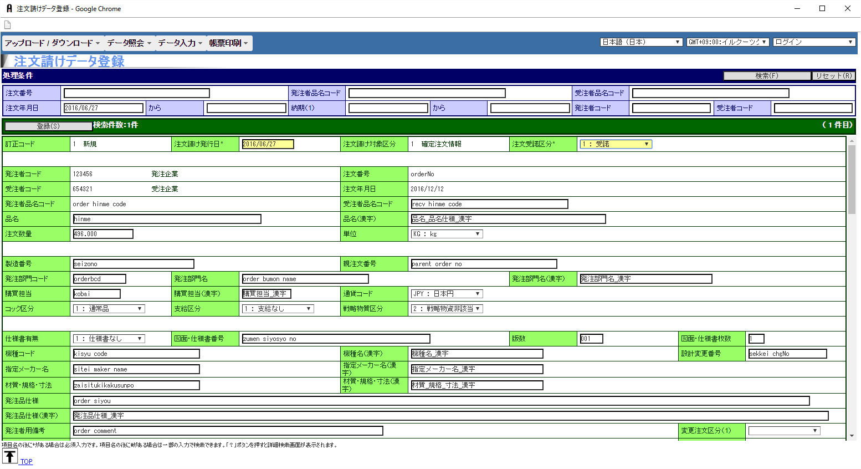
Task: Click the orderNo 注文番号 value
Action: coord(422,174)
